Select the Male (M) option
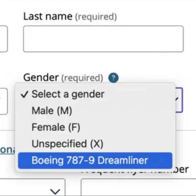Screen dimensions: 196x196 pyautogui.click(x=95, y=111)
